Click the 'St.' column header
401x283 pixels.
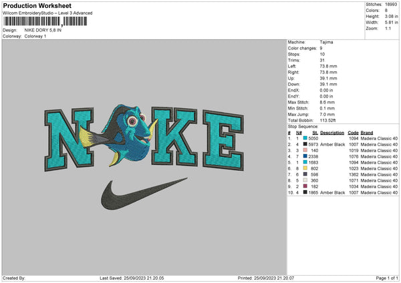coord(315,133)
